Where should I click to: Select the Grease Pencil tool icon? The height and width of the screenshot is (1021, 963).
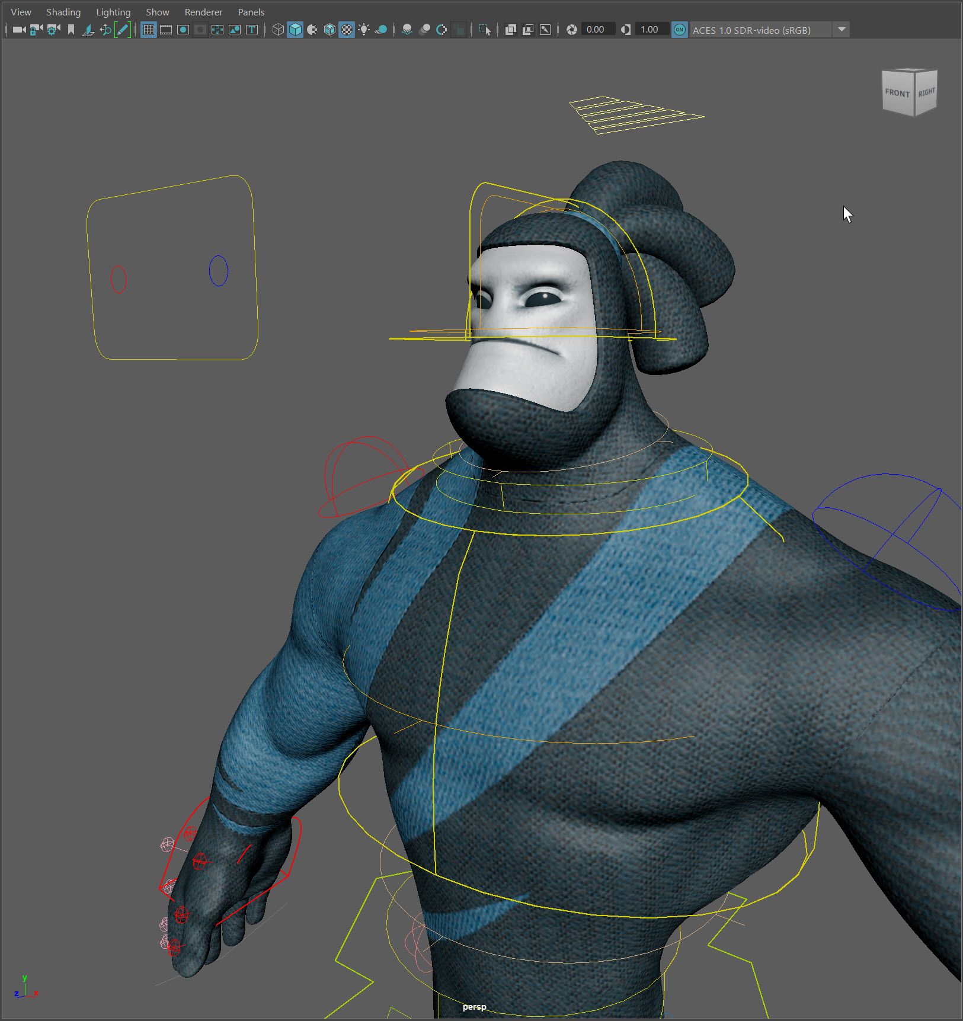click(123, 30)
